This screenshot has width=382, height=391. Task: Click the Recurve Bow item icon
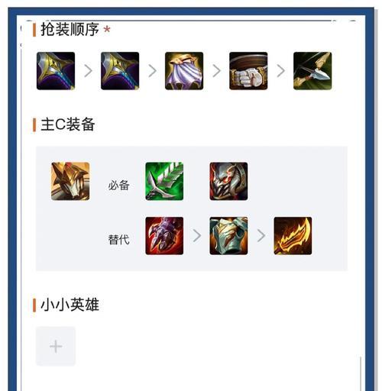point(312,71)
